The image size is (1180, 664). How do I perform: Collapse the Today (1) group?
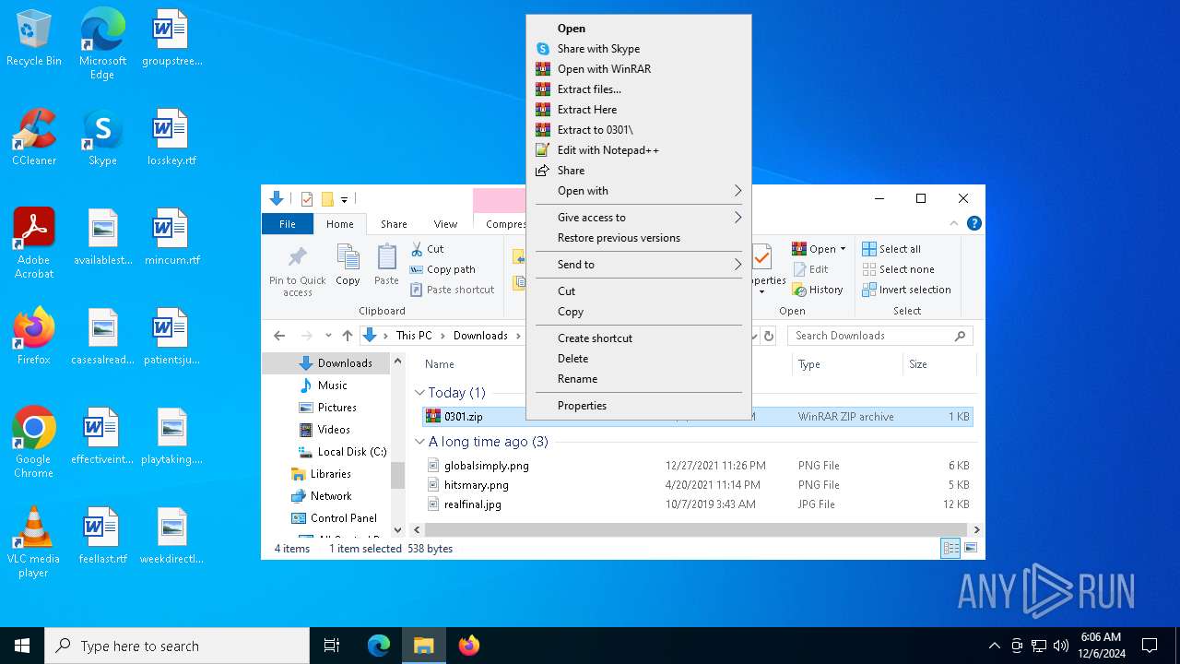(419, 393)
